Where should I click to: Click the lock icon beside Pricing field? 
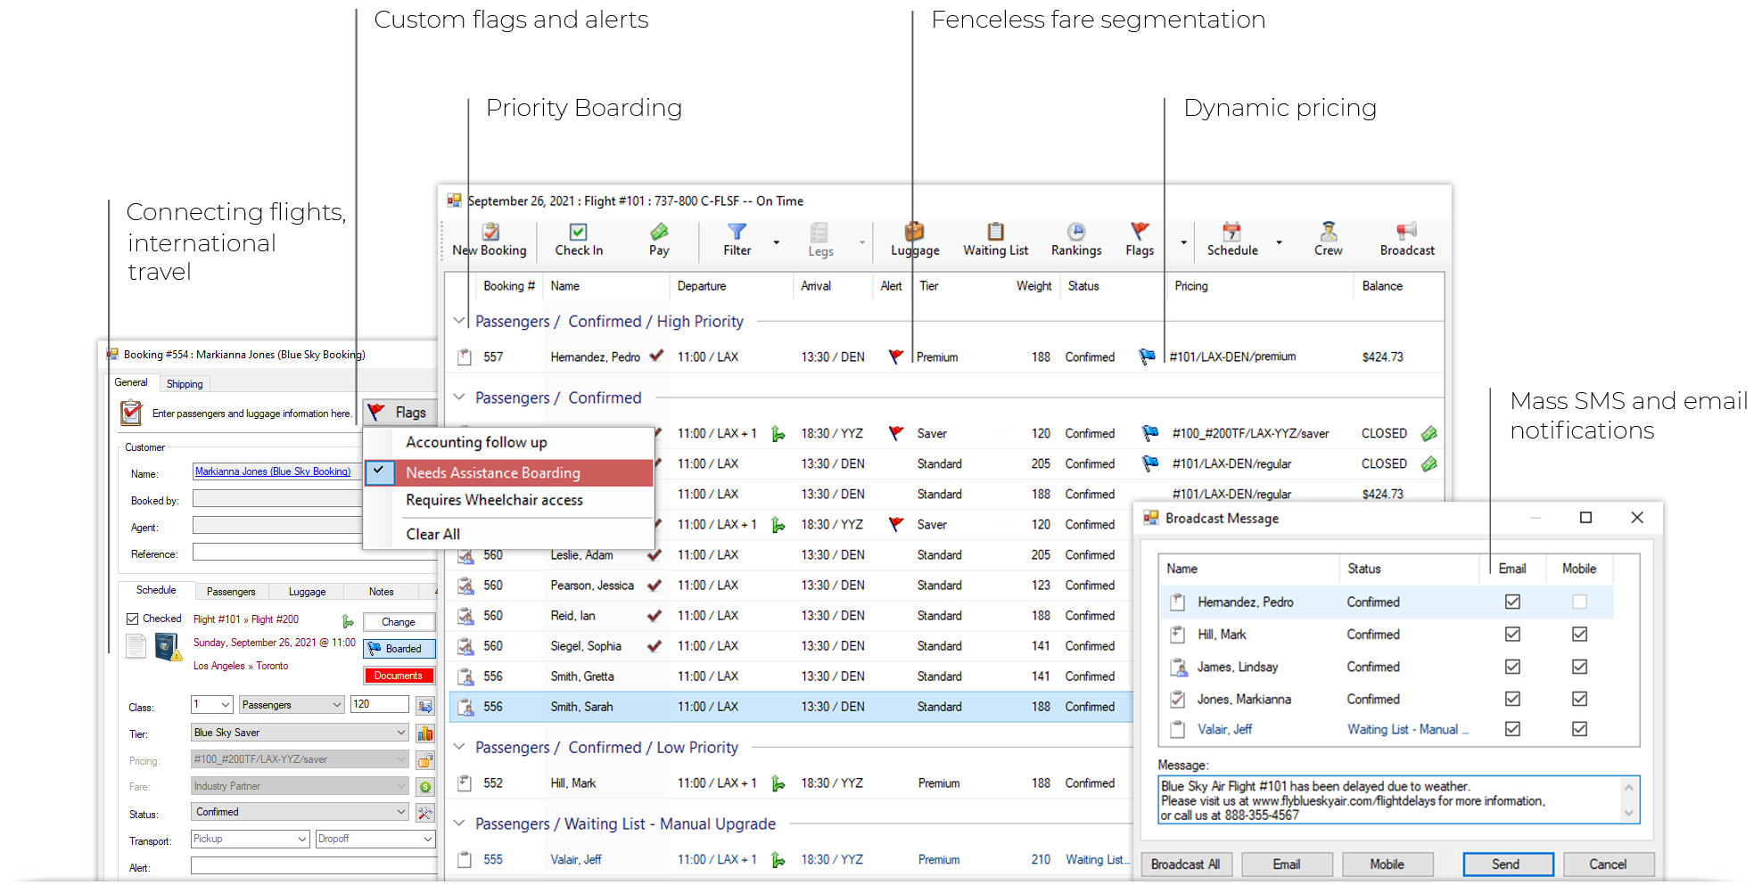point(425,760)
